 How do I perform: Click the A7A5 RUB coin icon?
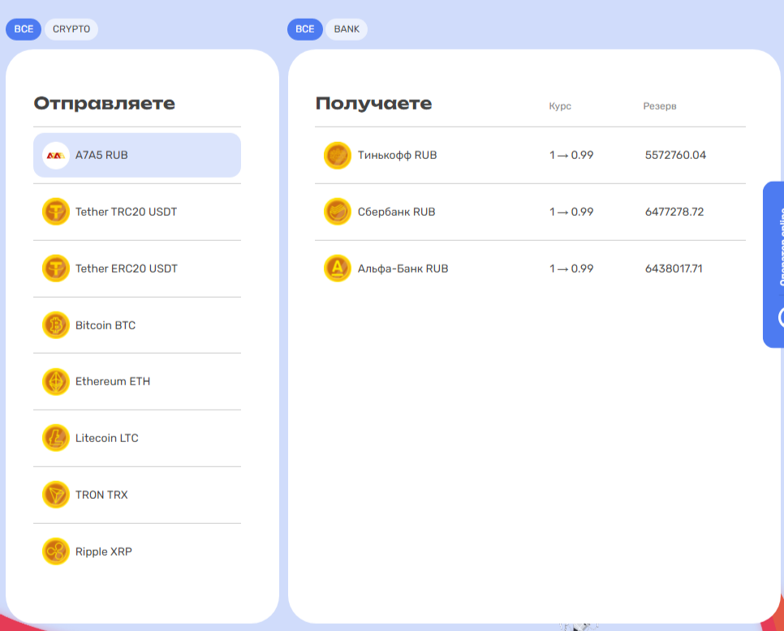click(x=55, y=156)
